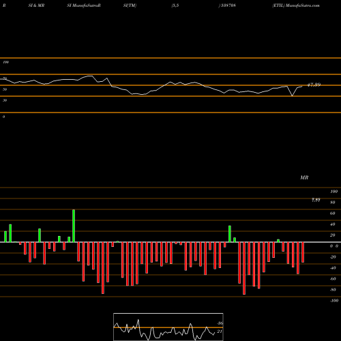Click the "-40" label on MR axis
The height and width of the screenshot is (341, 341).
coord(333,268)
